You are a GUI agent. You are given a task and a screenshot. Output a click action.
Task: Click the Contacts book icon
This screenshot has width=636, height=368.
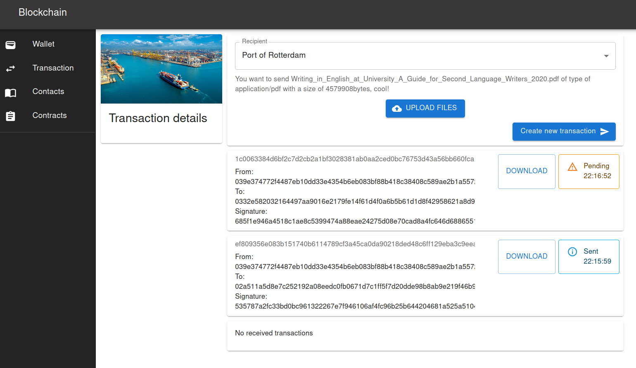11,92
